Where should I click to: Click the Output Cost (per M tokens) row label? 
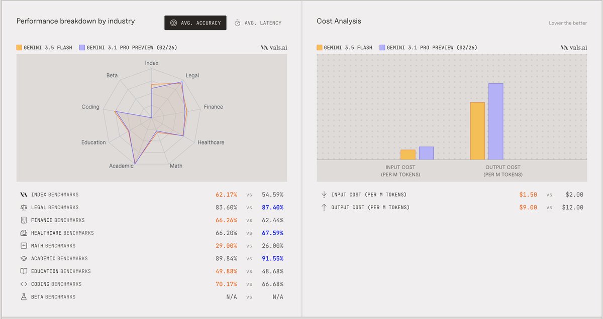pyautogui.click(x=371, y=207)
